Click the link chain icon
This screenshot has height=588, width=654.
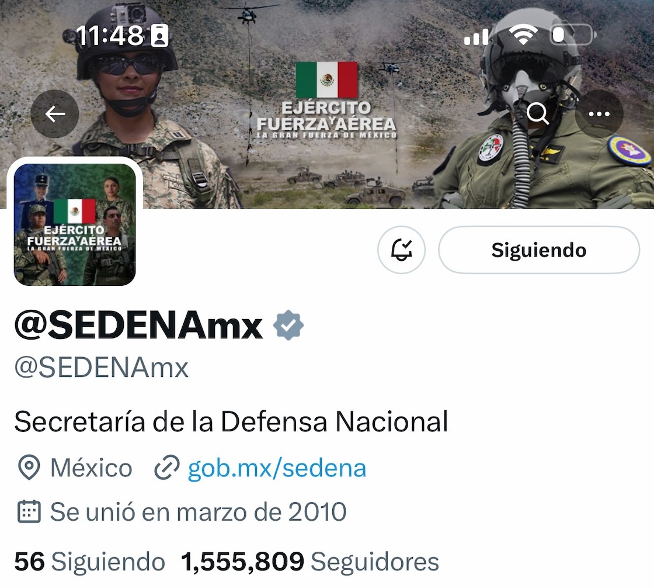coord(167,468)
